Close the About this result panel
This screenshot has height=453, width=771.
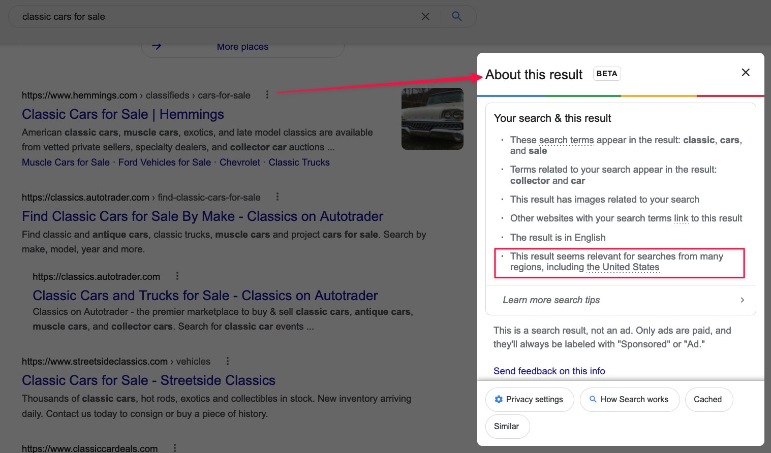745,73
